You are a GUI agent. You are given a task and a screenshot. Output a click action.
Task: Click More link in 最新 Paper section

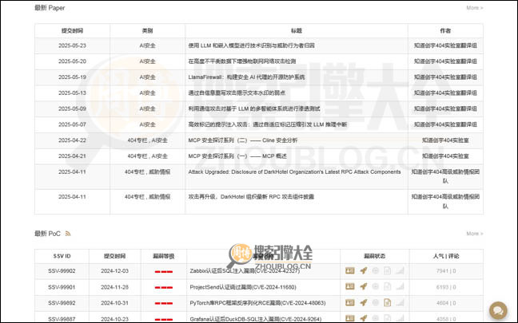[475, 8]
